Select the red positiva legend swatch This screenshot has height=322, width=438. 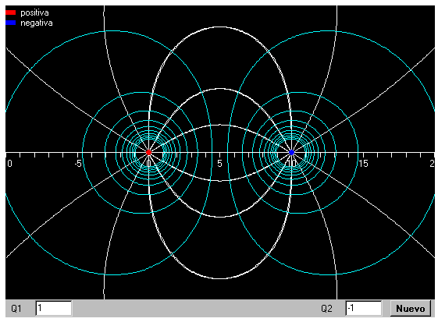11,12
